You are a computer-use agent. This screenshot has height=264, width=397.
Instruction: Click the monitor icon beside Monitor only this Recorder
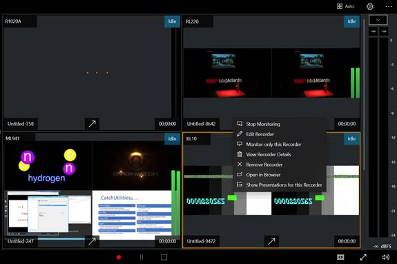click(x=240, y=144)
